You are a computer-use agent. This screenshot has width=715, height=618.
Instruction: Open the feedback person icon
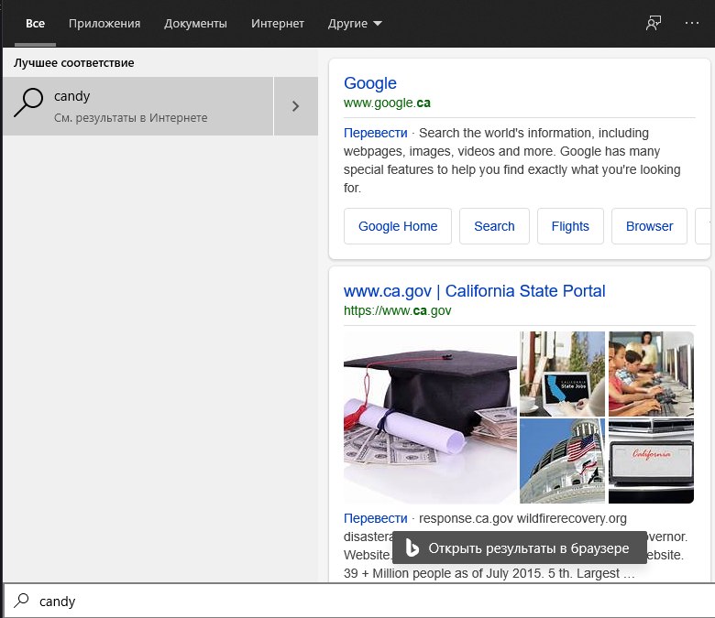click(x=654, y=23)
